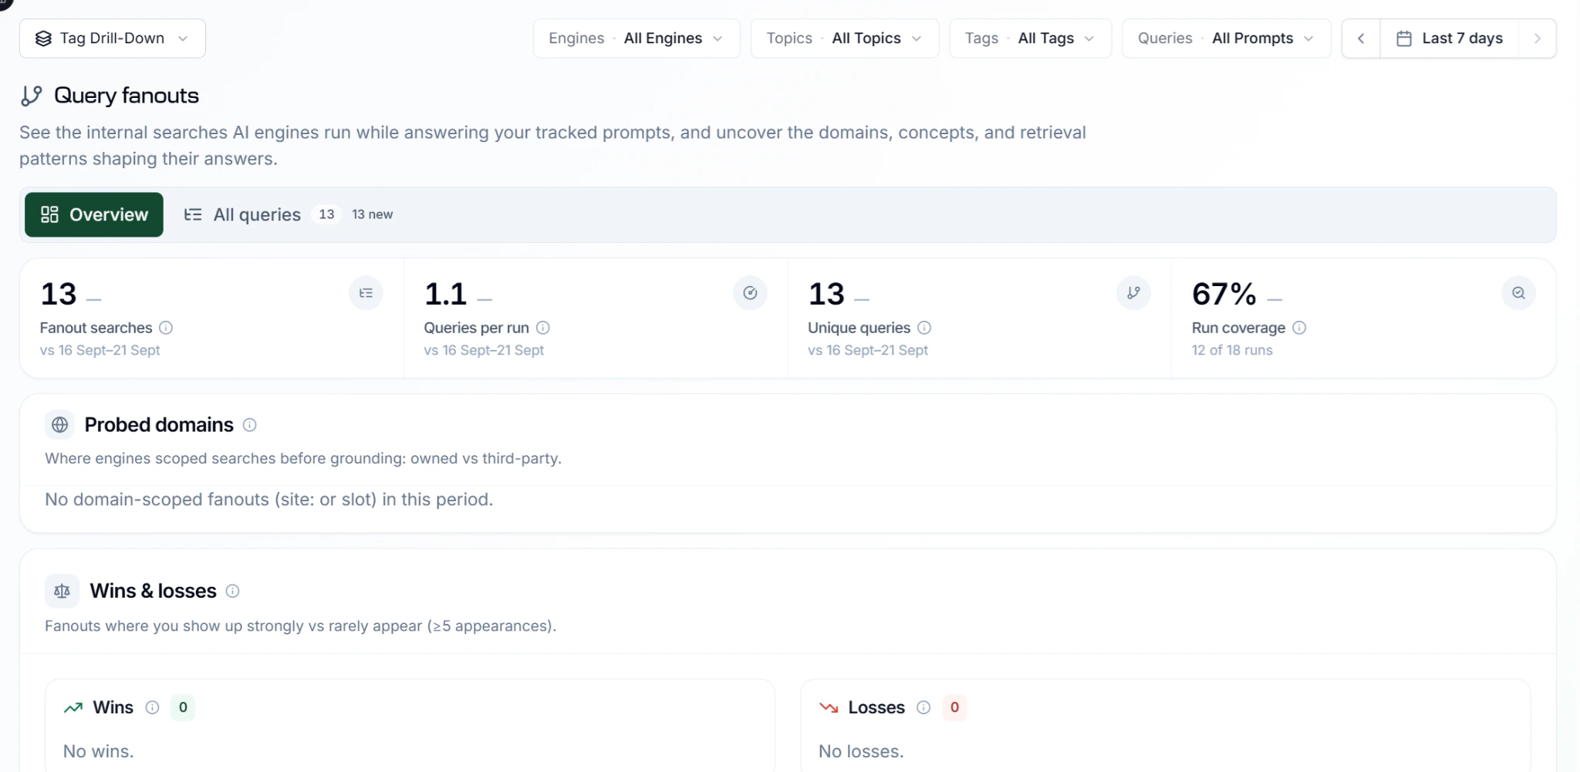Open the Tags filter dropdown

click(1031, 39)
